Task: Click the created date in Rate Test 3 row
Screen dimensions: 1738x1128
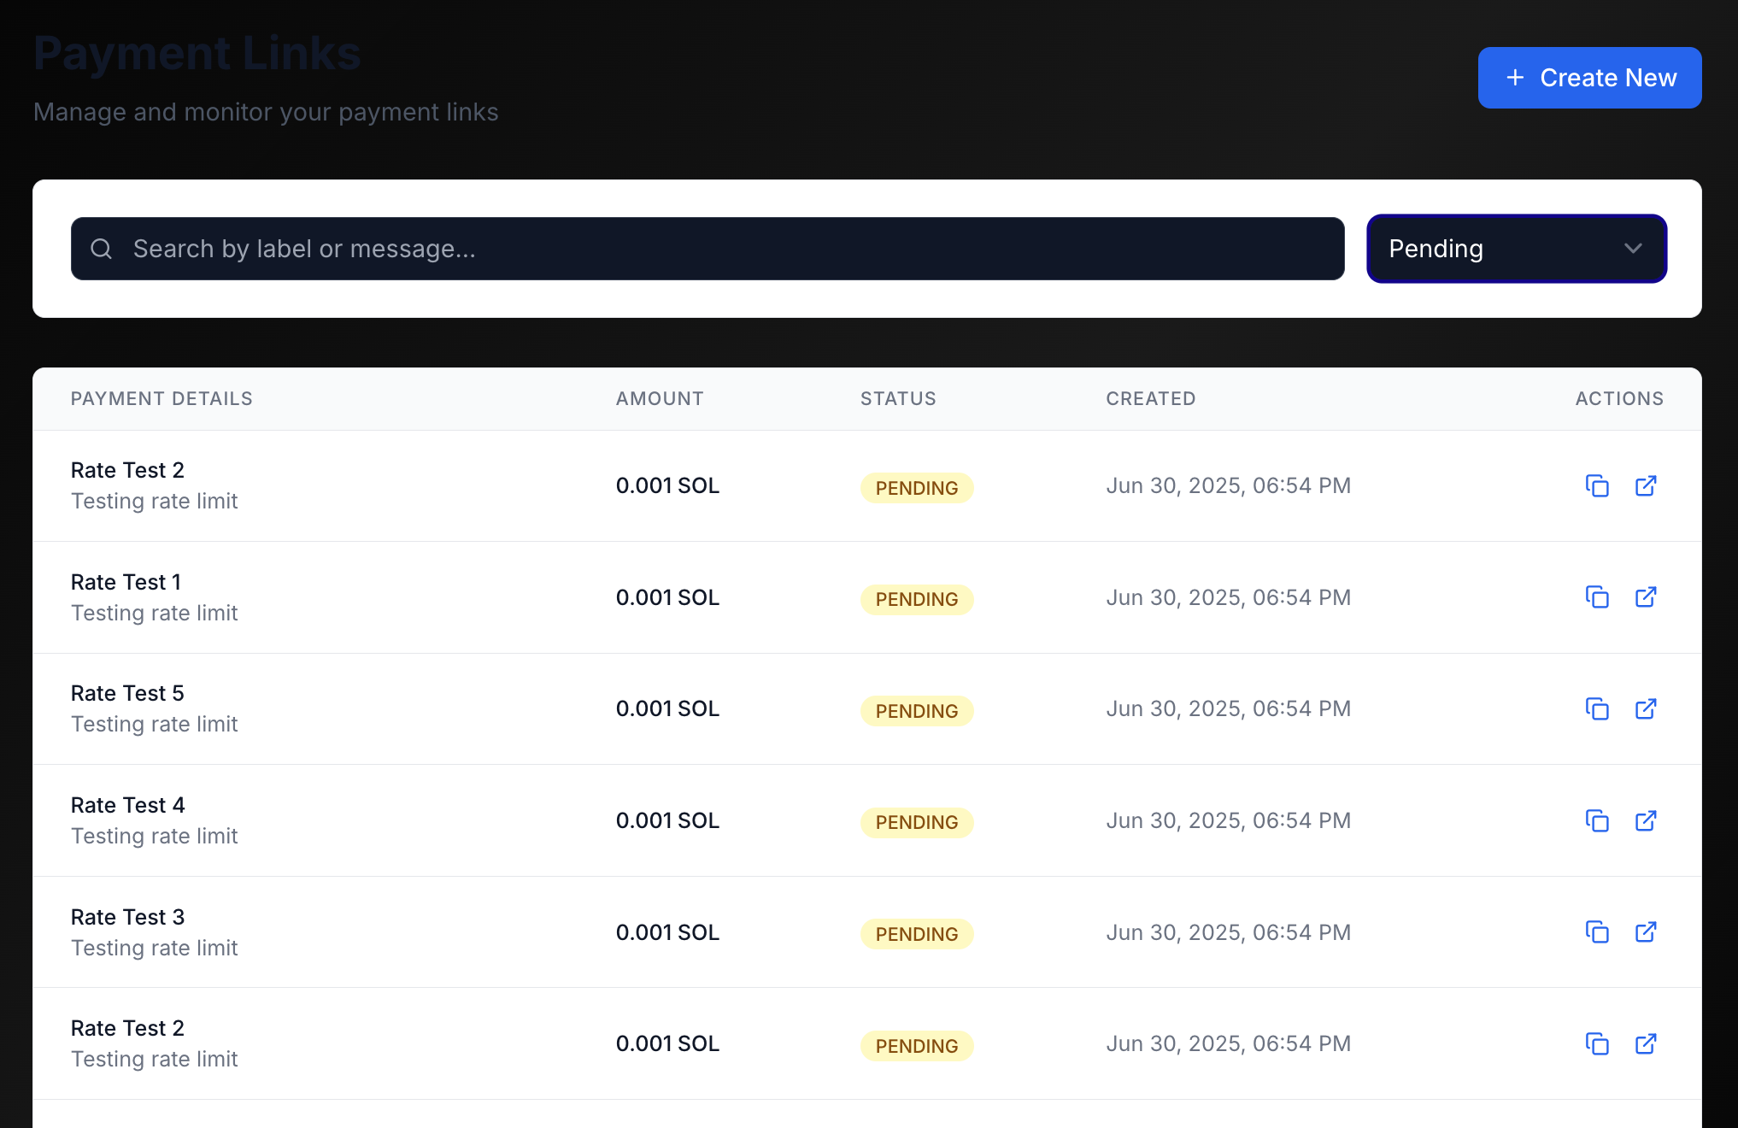Action: pyautogui.click(x=1228, y=932)
